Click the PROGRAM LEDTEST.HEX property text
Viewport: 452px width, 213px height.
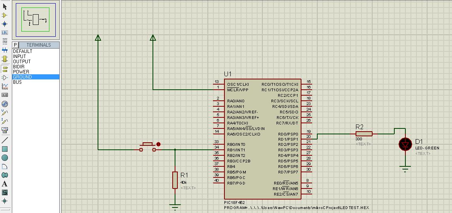pos(296,208)
